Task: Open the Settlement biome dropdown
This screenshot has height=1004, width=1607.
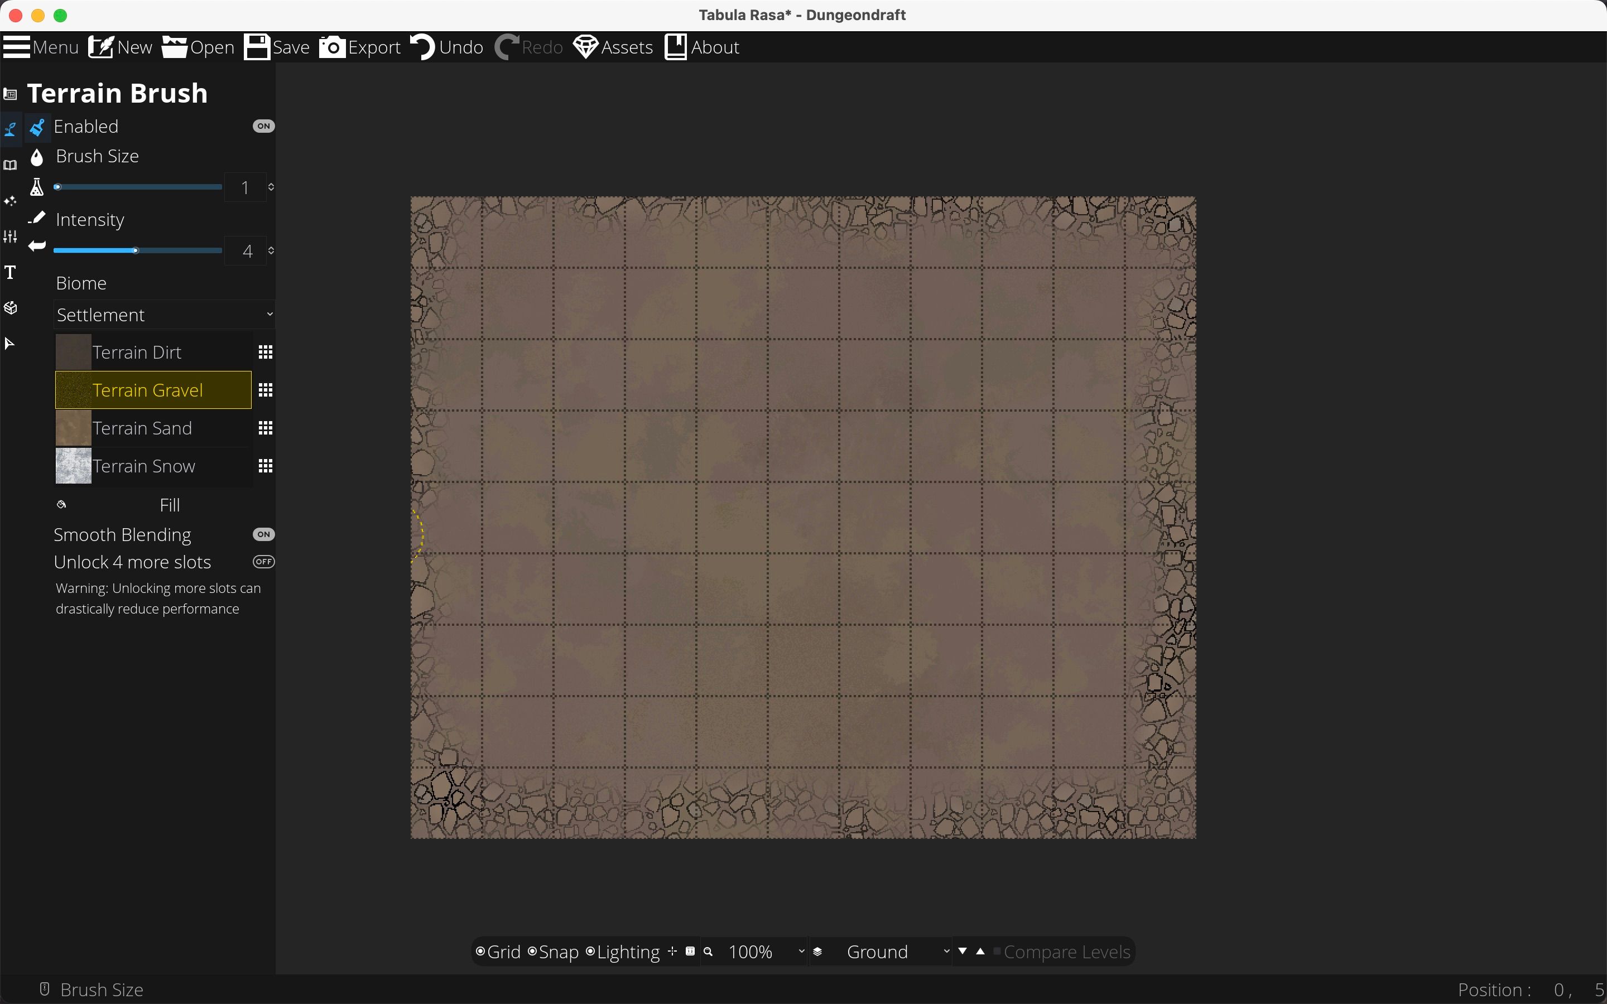Action: point(163,314)
